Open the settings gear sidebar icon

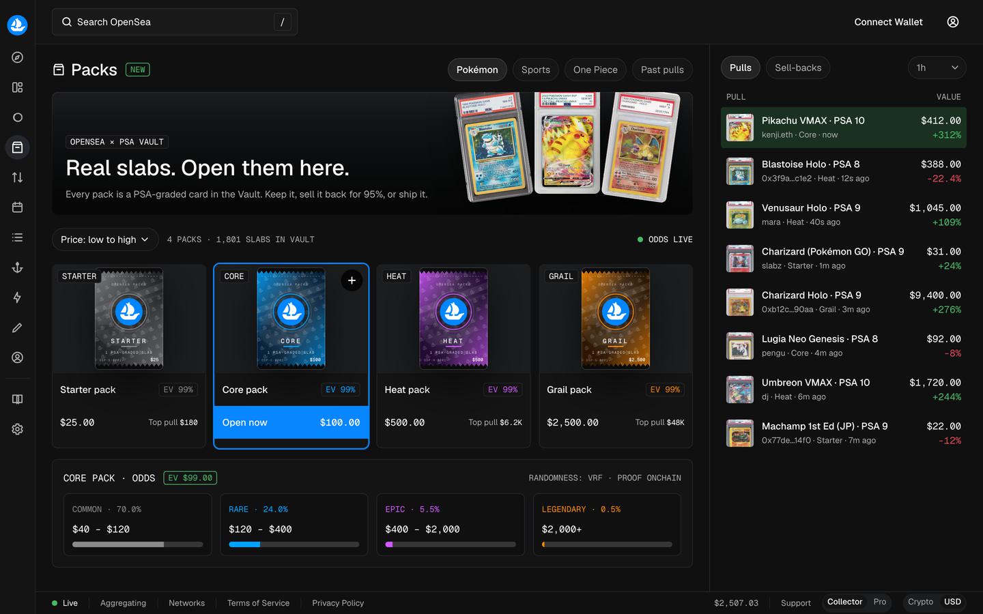tap(18, 429)
